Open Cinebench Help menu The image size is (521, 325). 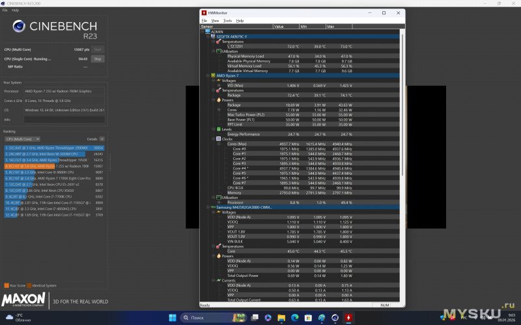pyautogui.click(x=15, y=10)
